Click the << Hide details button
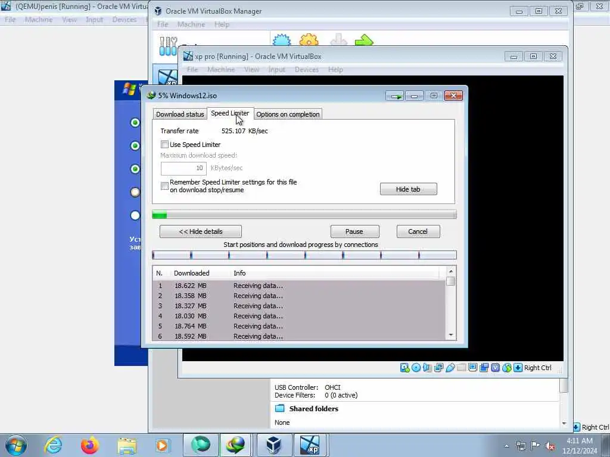 (201, 231)
